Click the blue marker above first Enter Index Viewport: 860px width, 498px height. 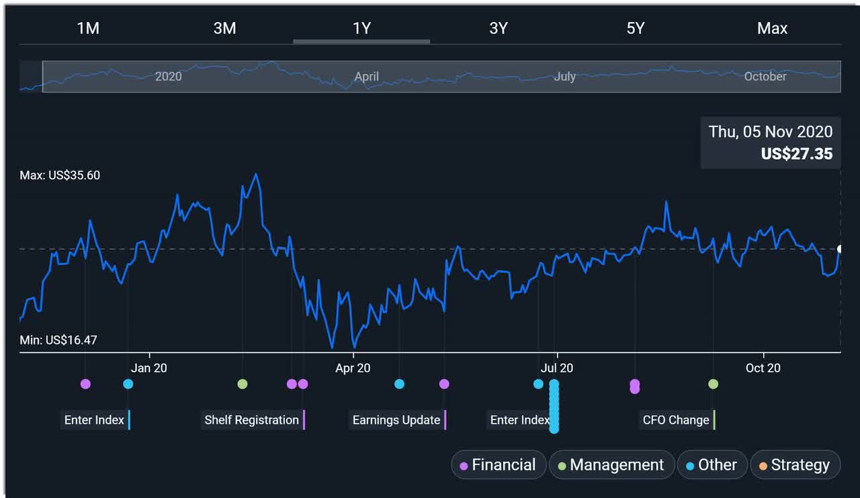(128, 384)
